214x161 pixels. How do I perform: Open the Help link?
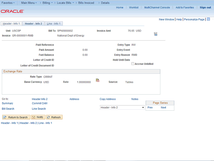point(179,19)
